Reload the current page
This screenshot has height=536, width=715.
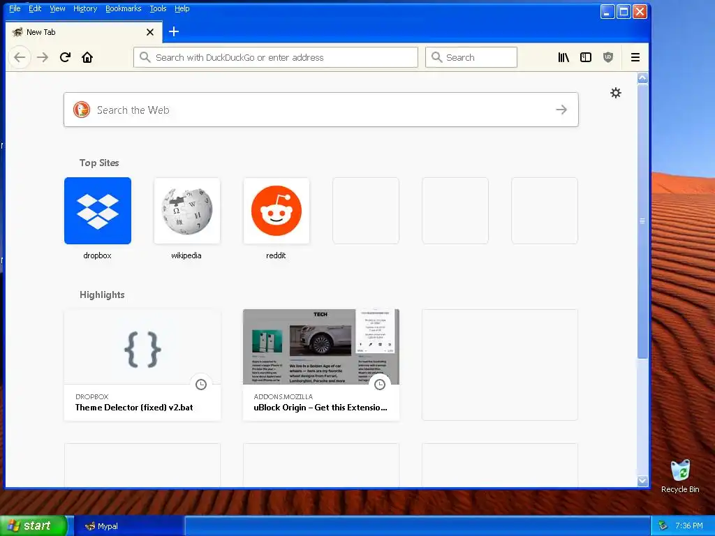65,57
